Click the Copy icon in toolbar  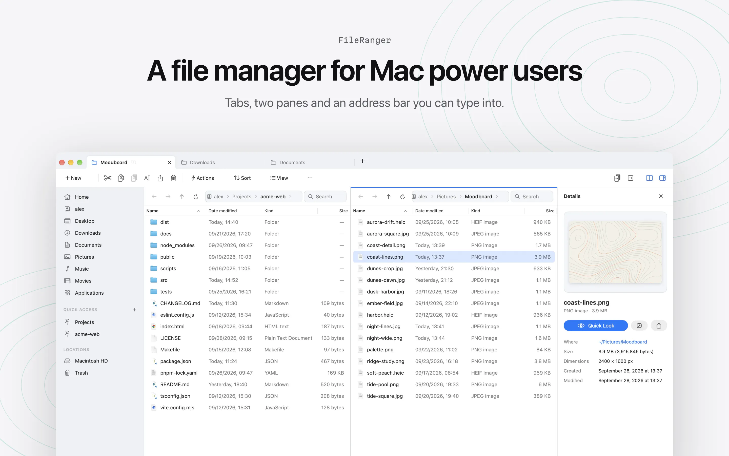(x=121, y=178)
